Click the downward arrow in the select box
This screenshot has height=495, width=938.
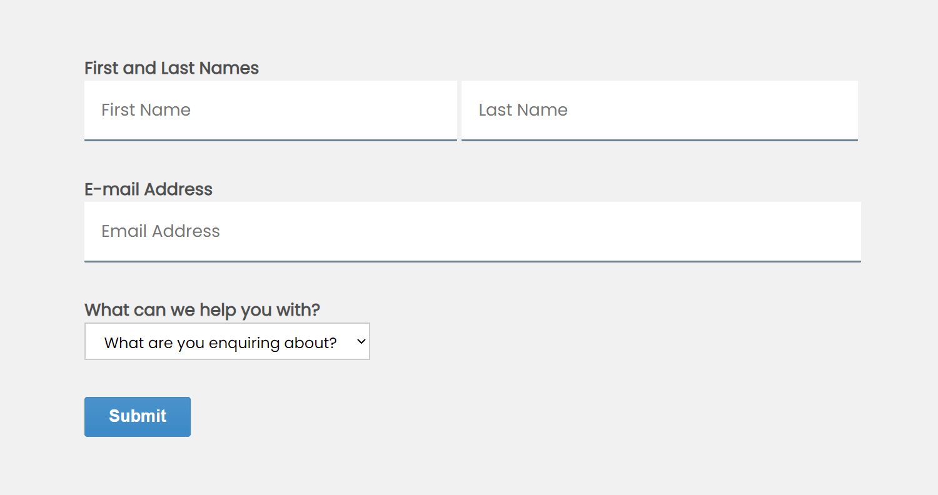(x=360, y=341)
